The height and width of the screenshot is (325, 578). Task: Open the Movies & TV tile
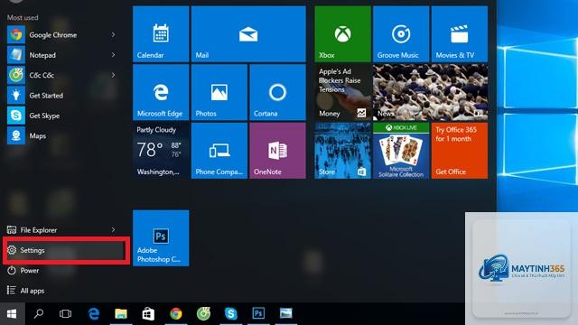460,34
